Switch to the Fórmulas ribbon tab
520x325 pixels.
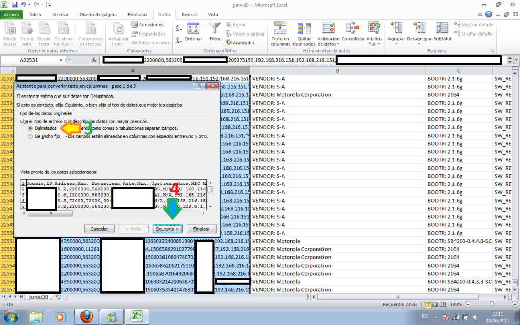137,15
